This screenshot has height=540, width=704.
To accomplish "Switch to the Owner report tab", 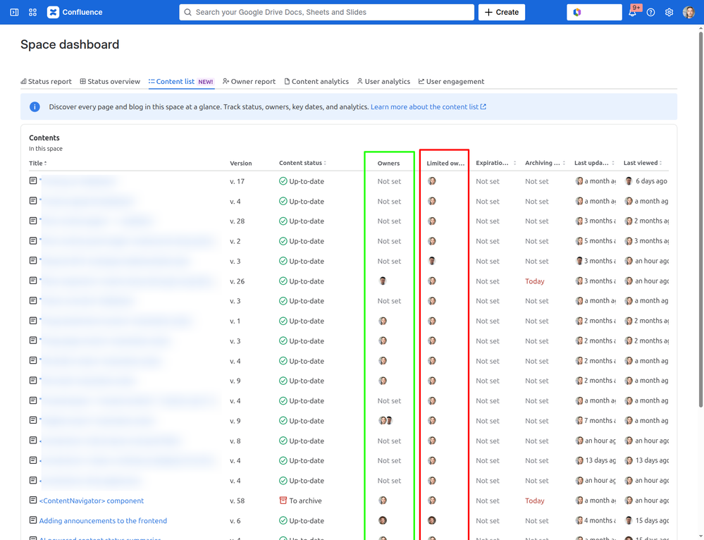I will (249, 81).
